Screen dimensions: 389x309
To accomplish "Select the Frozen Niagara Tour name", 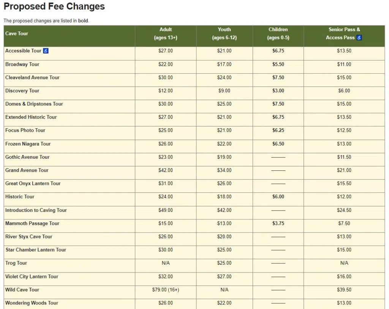I will (x=28, y=143).
